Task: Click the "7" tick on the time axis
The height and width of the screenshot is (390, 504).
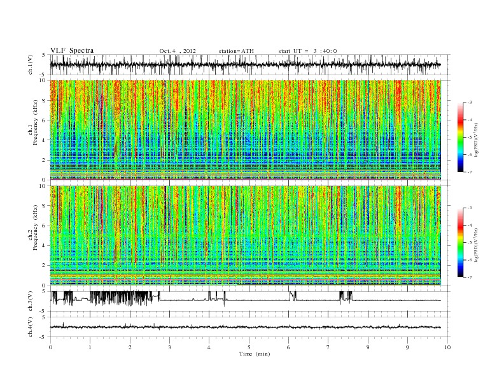Action: 328,347
